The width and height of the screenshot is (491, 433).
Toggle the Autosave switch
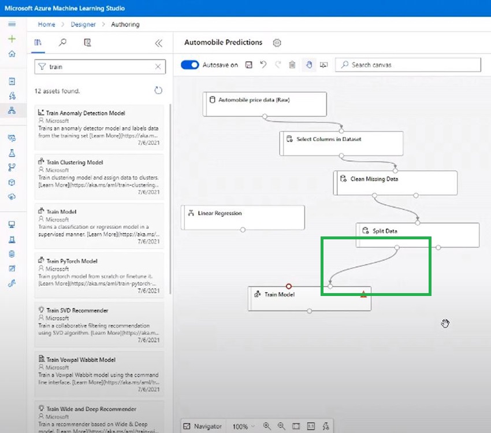click(190, 65)
